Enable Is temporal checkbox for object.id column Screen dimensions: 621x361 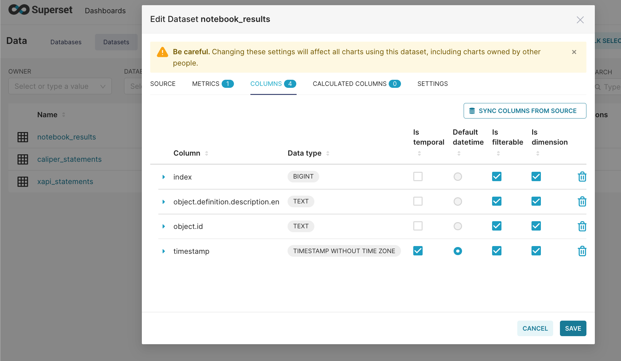417,226
